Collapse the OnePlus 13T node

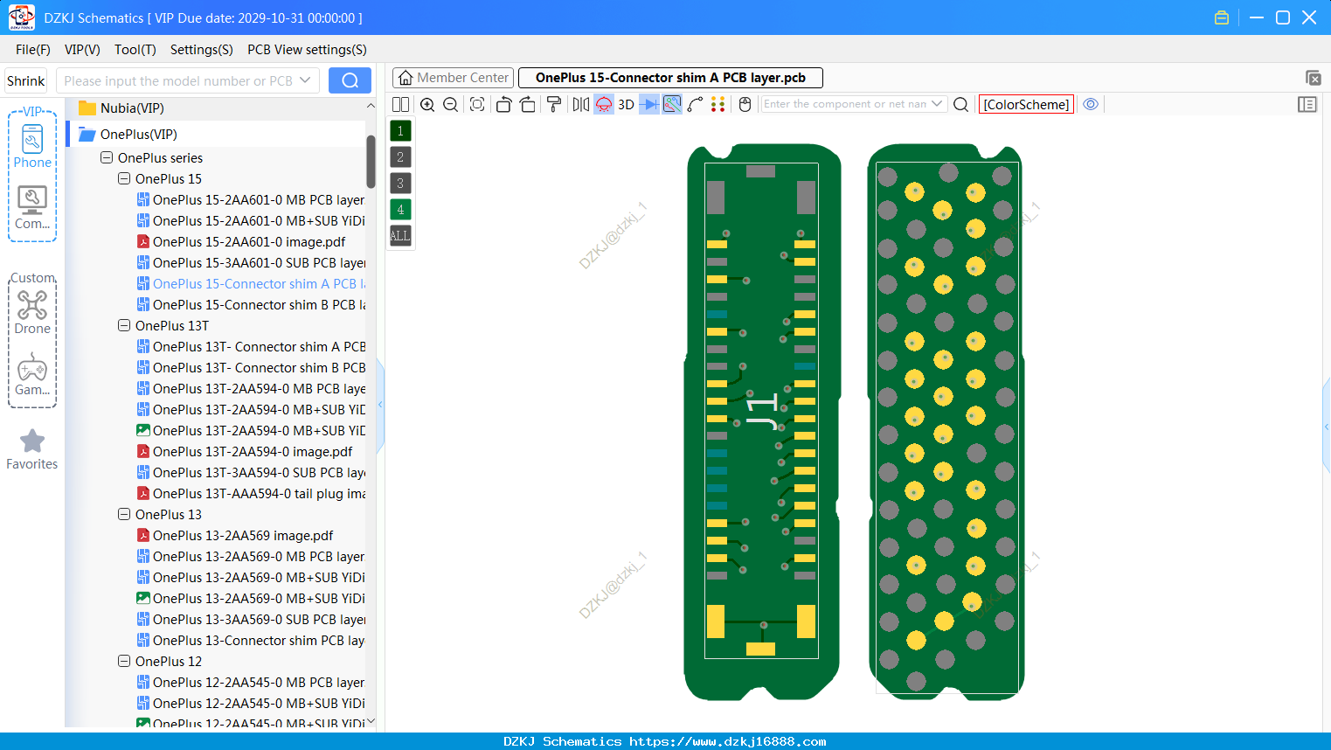pos(124,326)
